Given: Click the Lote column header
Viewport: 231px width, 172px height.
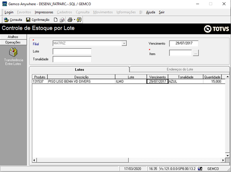Looking at the screenshot, I should pyautogui.click(x=131, y=77).
